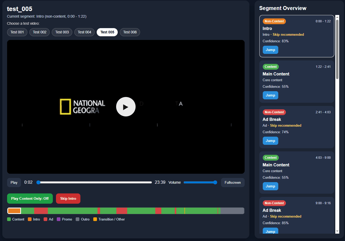This screenshot has width=345, height=241.
Task: Click 'Main Content' title on the 4:03 - 9:00 card
Action: 276,165
